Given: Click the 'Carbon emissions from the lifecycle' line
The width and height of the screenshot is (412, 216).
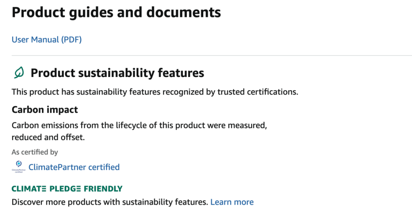Looking at the screenshot, I should [x=139, y=125].
